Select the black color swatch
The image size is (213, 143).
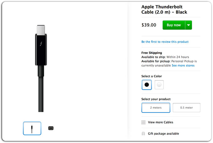click(147, 84)
